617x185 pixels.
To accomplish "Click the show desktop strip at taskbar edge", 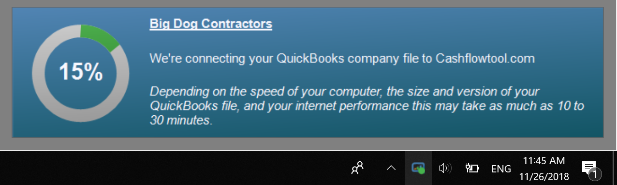I will coord(615,168).
